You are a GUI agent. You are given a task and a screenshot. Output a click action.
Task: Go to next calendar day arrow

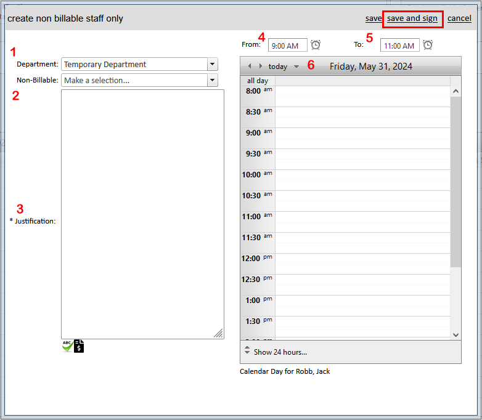coord(261,66)
